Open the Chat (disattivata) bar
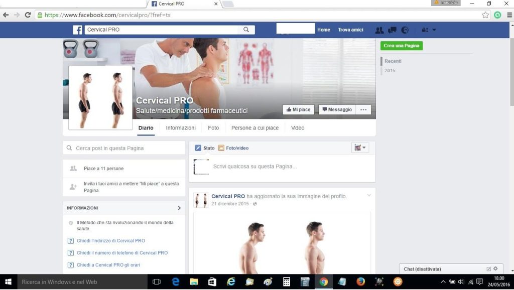 (x=451, y=269)
